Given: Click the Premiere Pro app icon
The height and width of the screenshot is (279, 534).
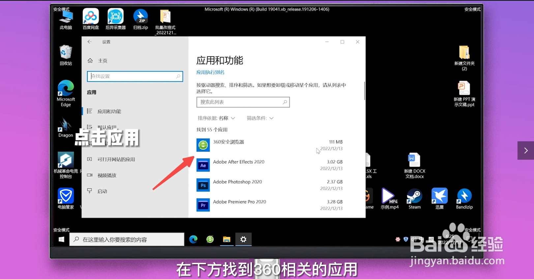Looking at the screenshot, I should 203,205.
